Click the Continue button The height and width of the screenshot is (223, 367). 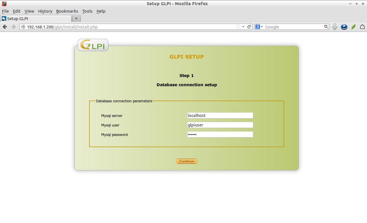[187, 161]
